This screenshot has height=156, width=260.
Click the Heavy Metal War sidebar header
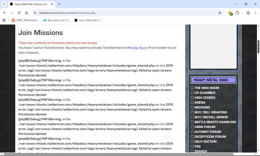pyautogui.click(x=213, y=80)
